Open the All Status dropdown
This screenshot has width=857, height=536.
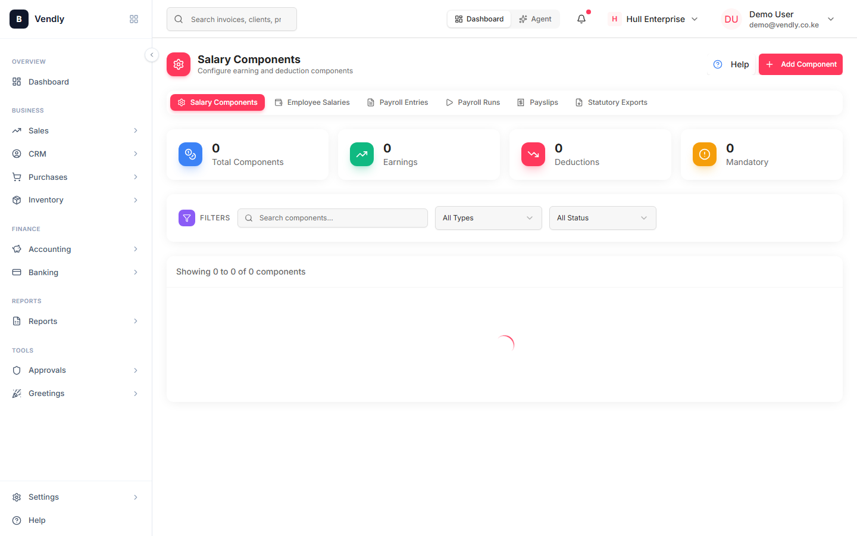click(x=603, y=218)
